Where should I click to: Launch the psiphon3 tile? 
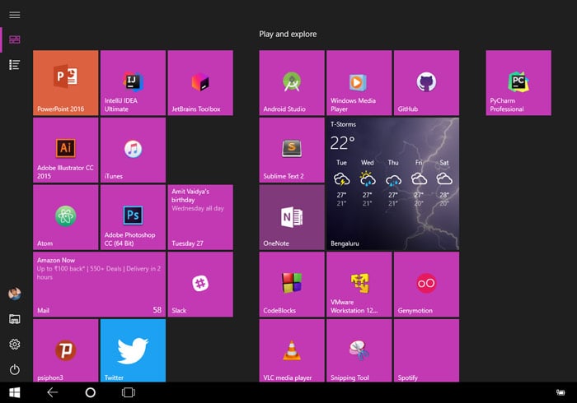(65, 350)
